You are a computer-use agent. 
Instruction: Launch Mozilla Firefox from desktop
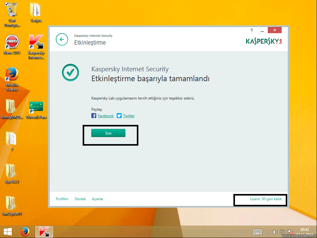pos(12,75)
